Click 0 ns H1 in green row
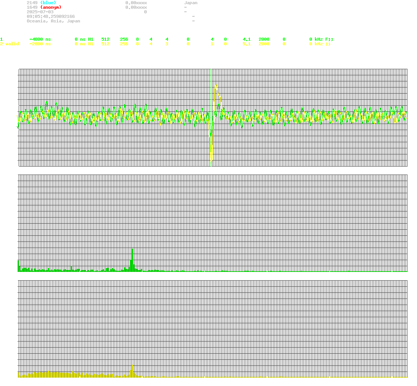The width and height of the screenshot is (417, 386). tap(84, 39)
